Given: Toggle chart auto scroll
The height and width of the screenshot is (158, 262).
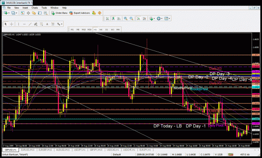Looking at the screenshot, I should pyautogui.click(x=138, y=18).
